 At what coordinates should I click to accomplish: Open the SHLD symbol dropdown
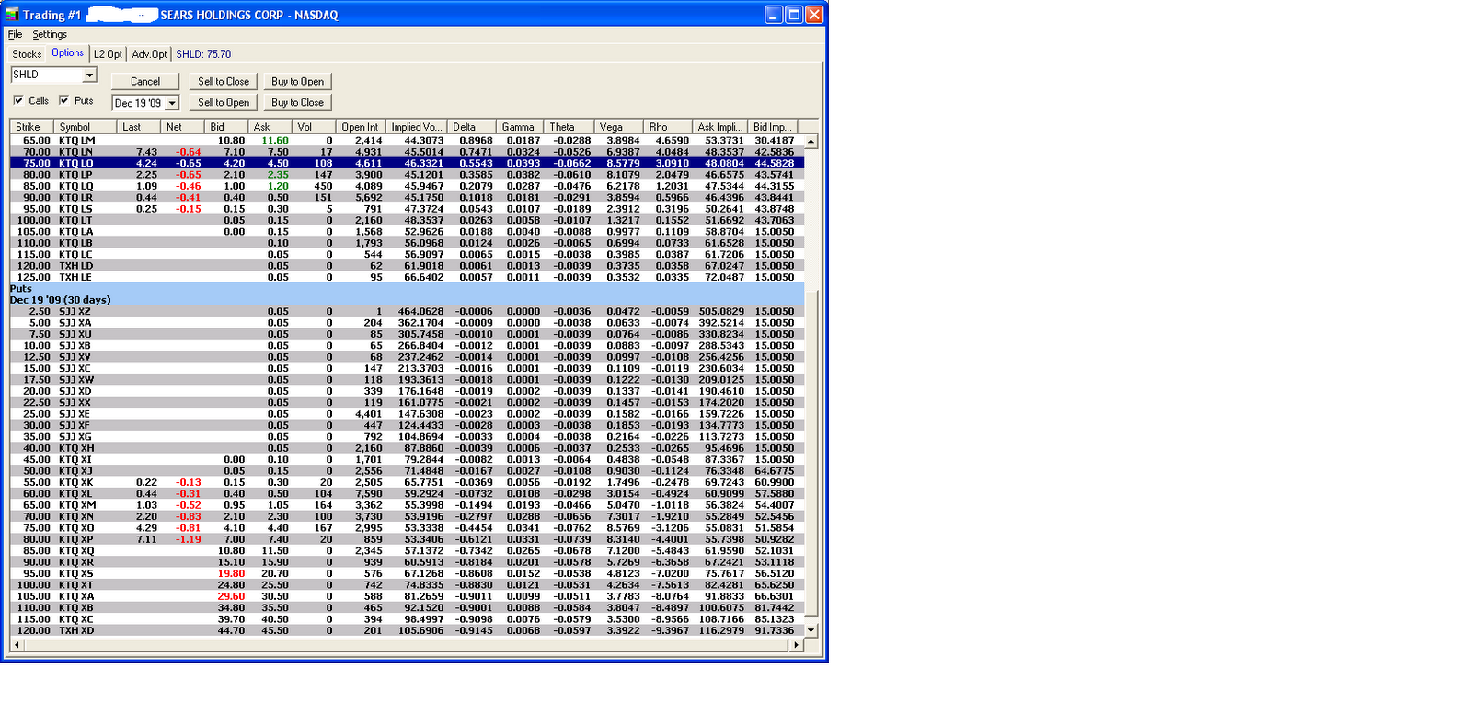point(90,75)
